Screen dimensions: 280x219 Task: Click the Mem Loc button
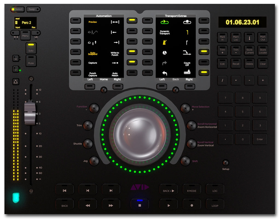[x=236, y=37]
